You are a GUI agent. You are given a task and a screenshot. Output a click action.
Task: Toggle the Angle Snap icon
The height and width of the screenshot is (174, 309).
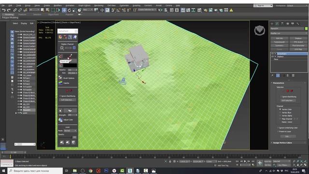118,10
